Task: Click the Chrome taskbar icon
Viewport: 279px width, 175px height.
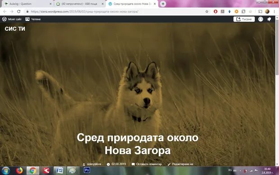Action: 33,170
